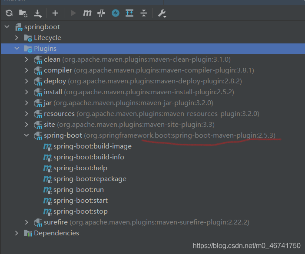
Task: Expand the clean plugin
Action: click(27, 59)
